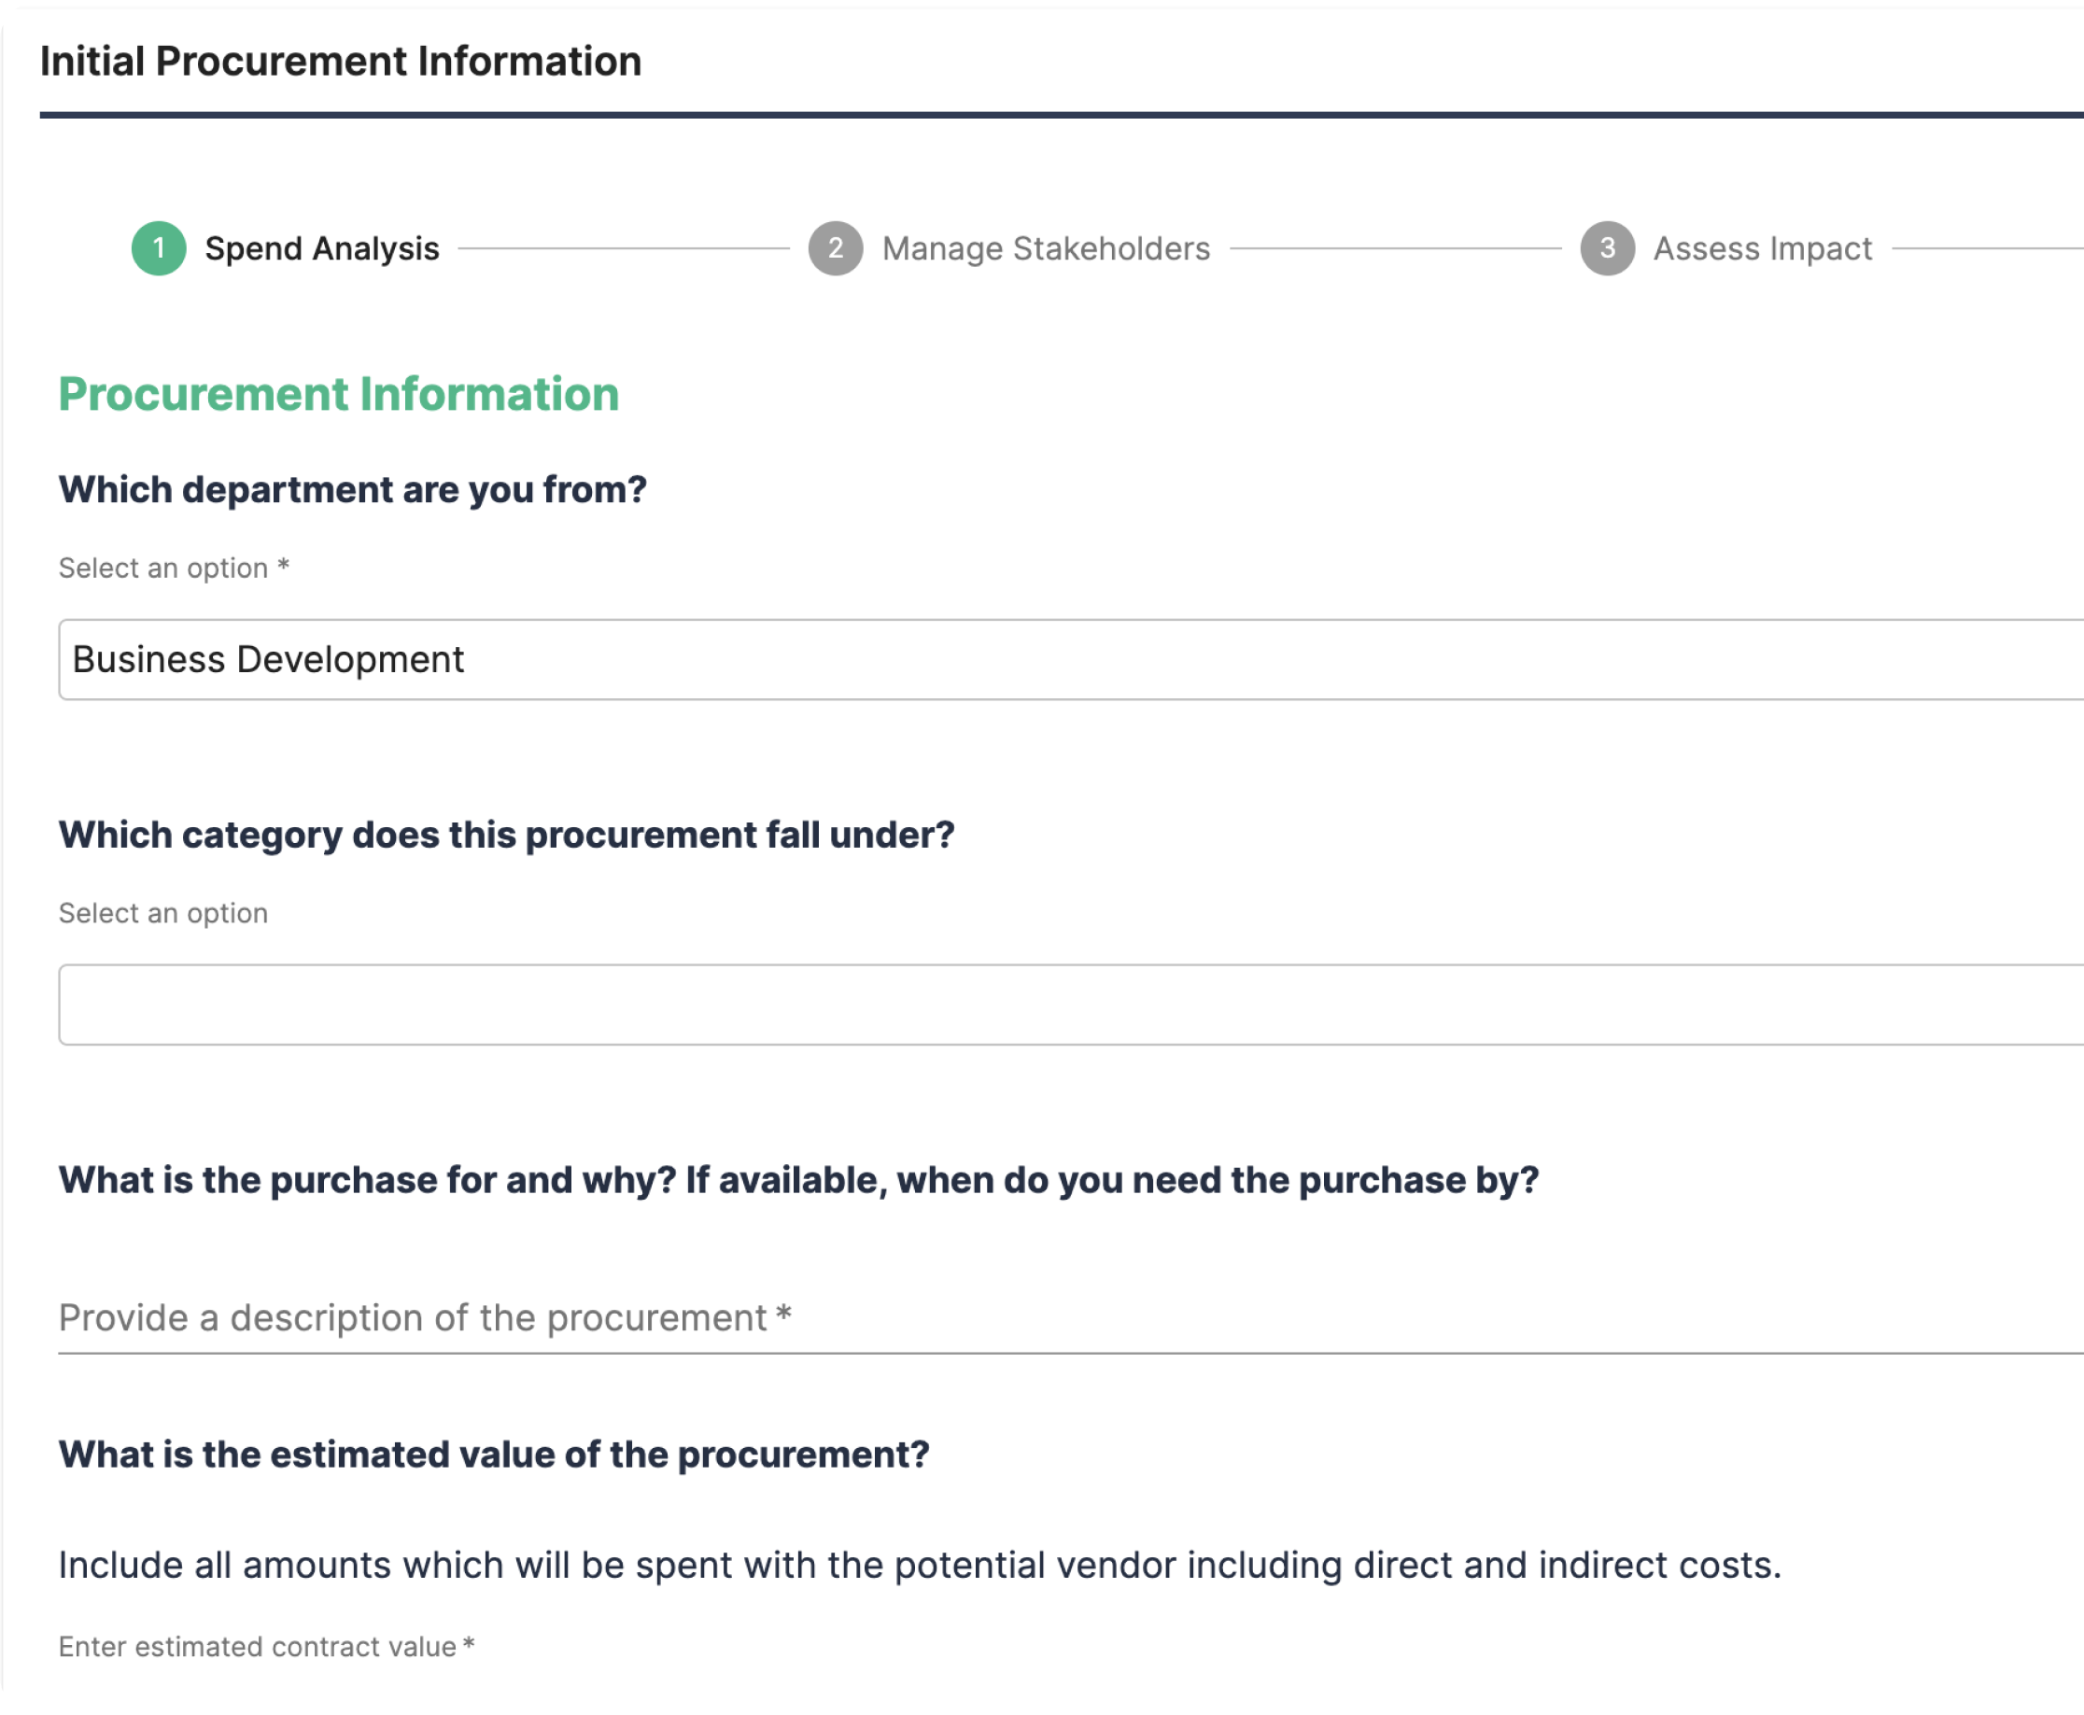Screen dimensions: 2084x1715
Task: Click the 'Include all amounts' helper text
Action: pos(919,1566)
